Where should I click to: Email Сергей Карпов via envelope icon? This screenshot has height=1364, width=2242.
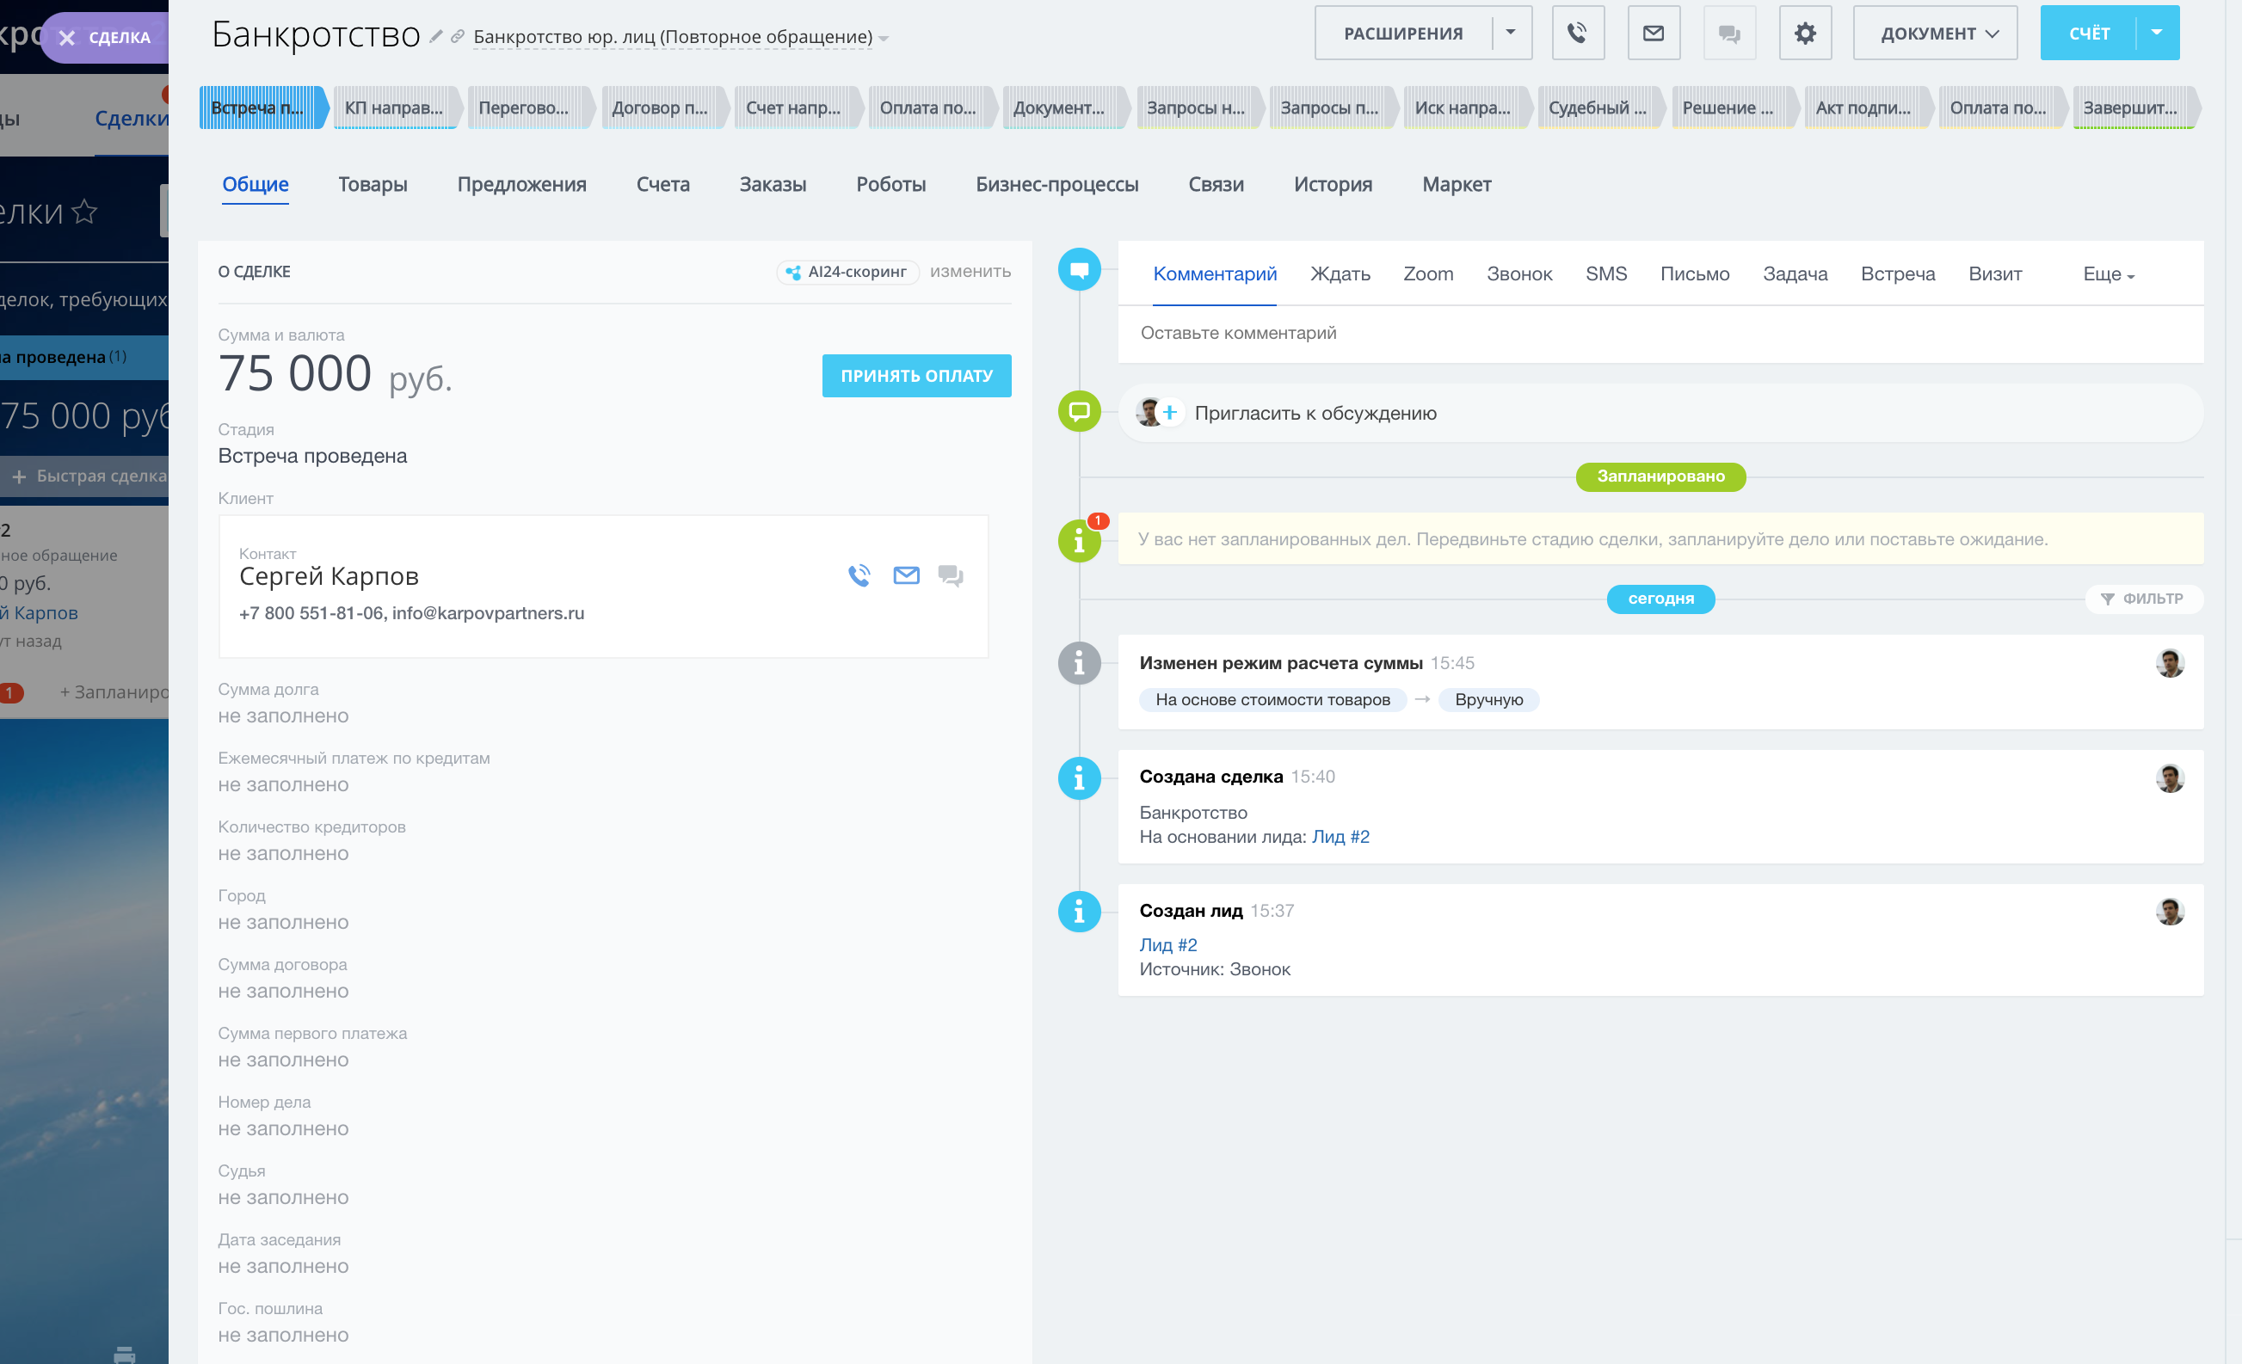pyautogui.click(x=906, y=575)
